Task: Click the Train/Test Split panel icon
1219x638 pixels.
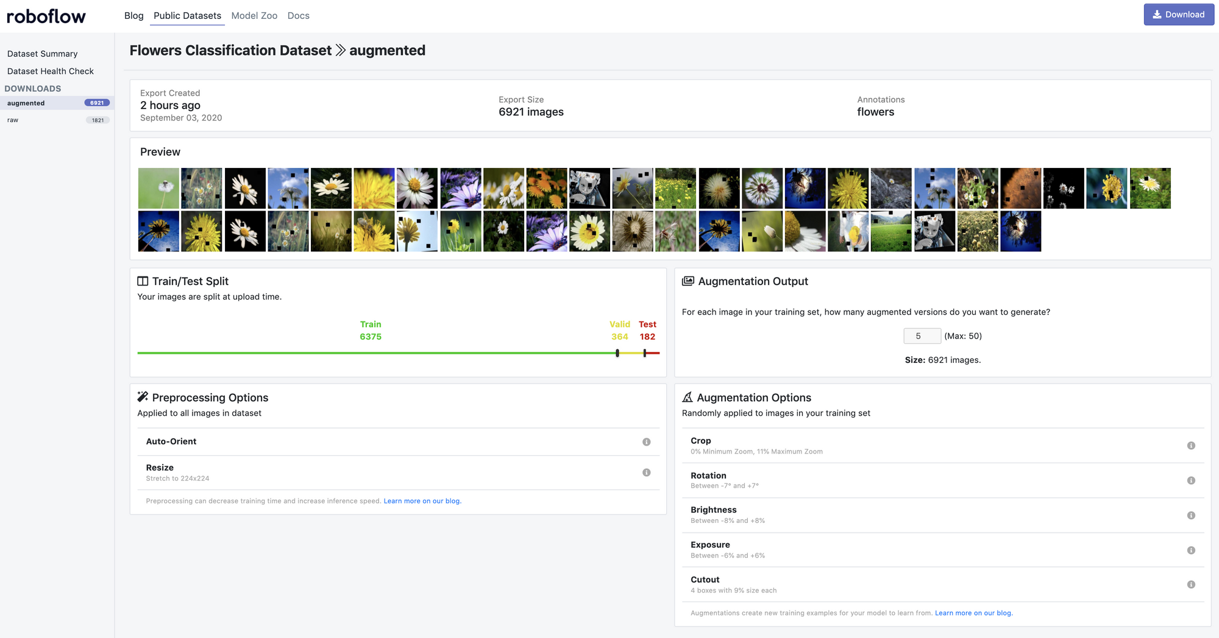Action: pos(143,281)
